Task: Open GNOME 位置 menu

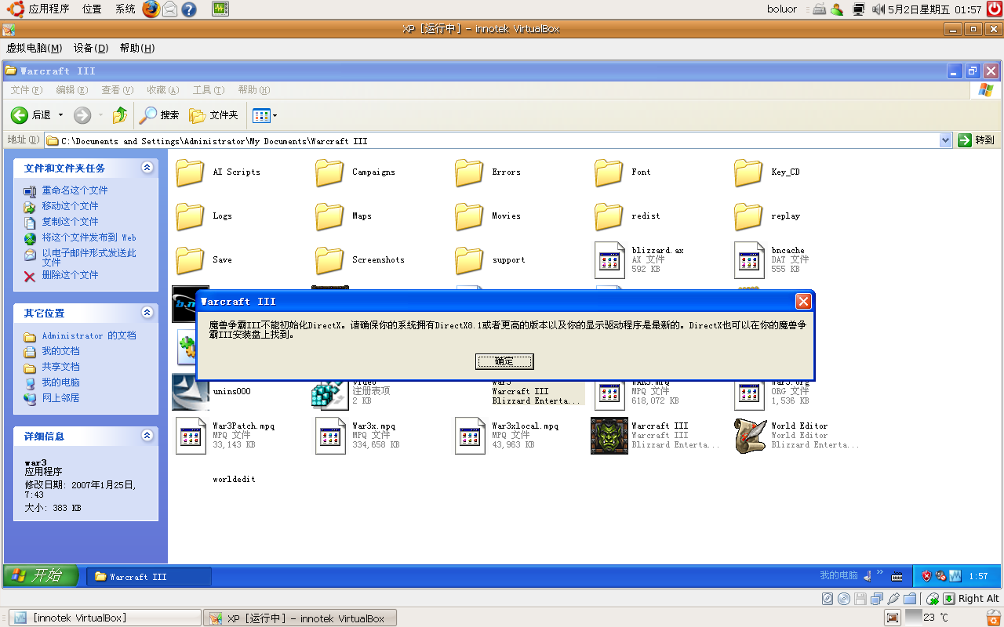Action: pyautogui.click(x=92, y=9)
